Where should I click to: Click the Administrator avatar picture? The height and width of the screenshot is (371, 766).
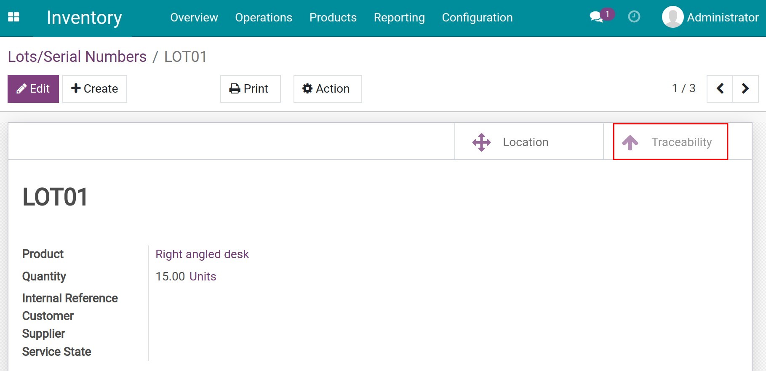(673, 17)
